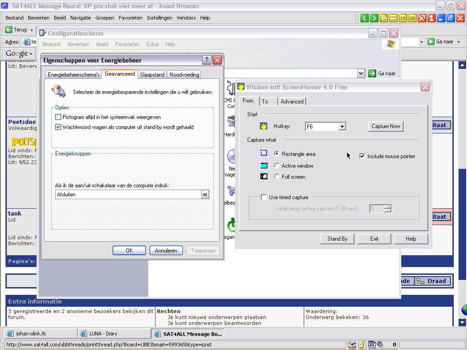Click the green next-window arrow in Avant toolbar
Image resolution: width=467 pixels, height=350 pixels.
pyautogui.click(x=374, y=18)
